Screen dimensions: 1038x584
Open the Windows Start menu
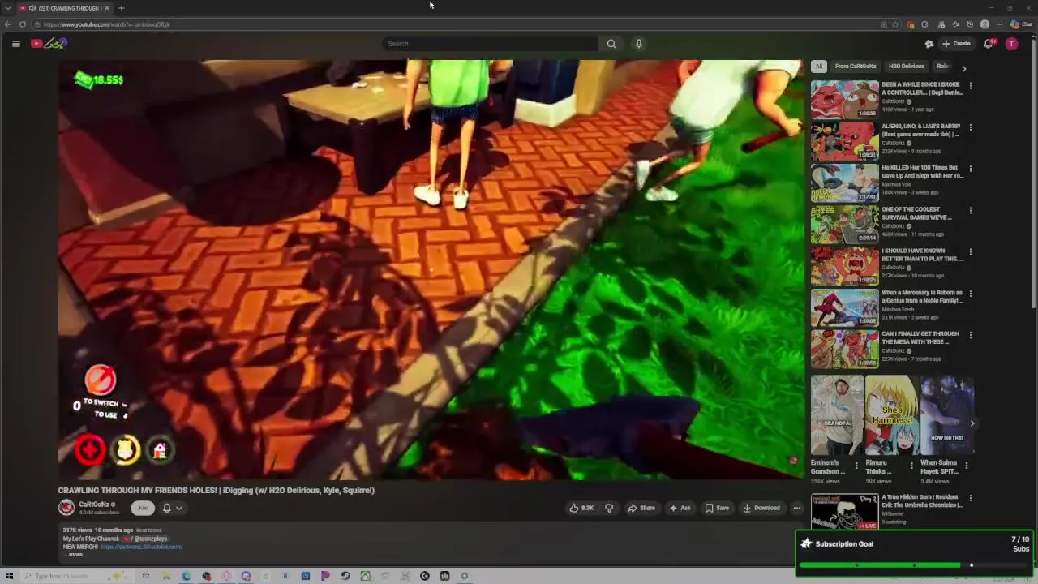point(10,576)
